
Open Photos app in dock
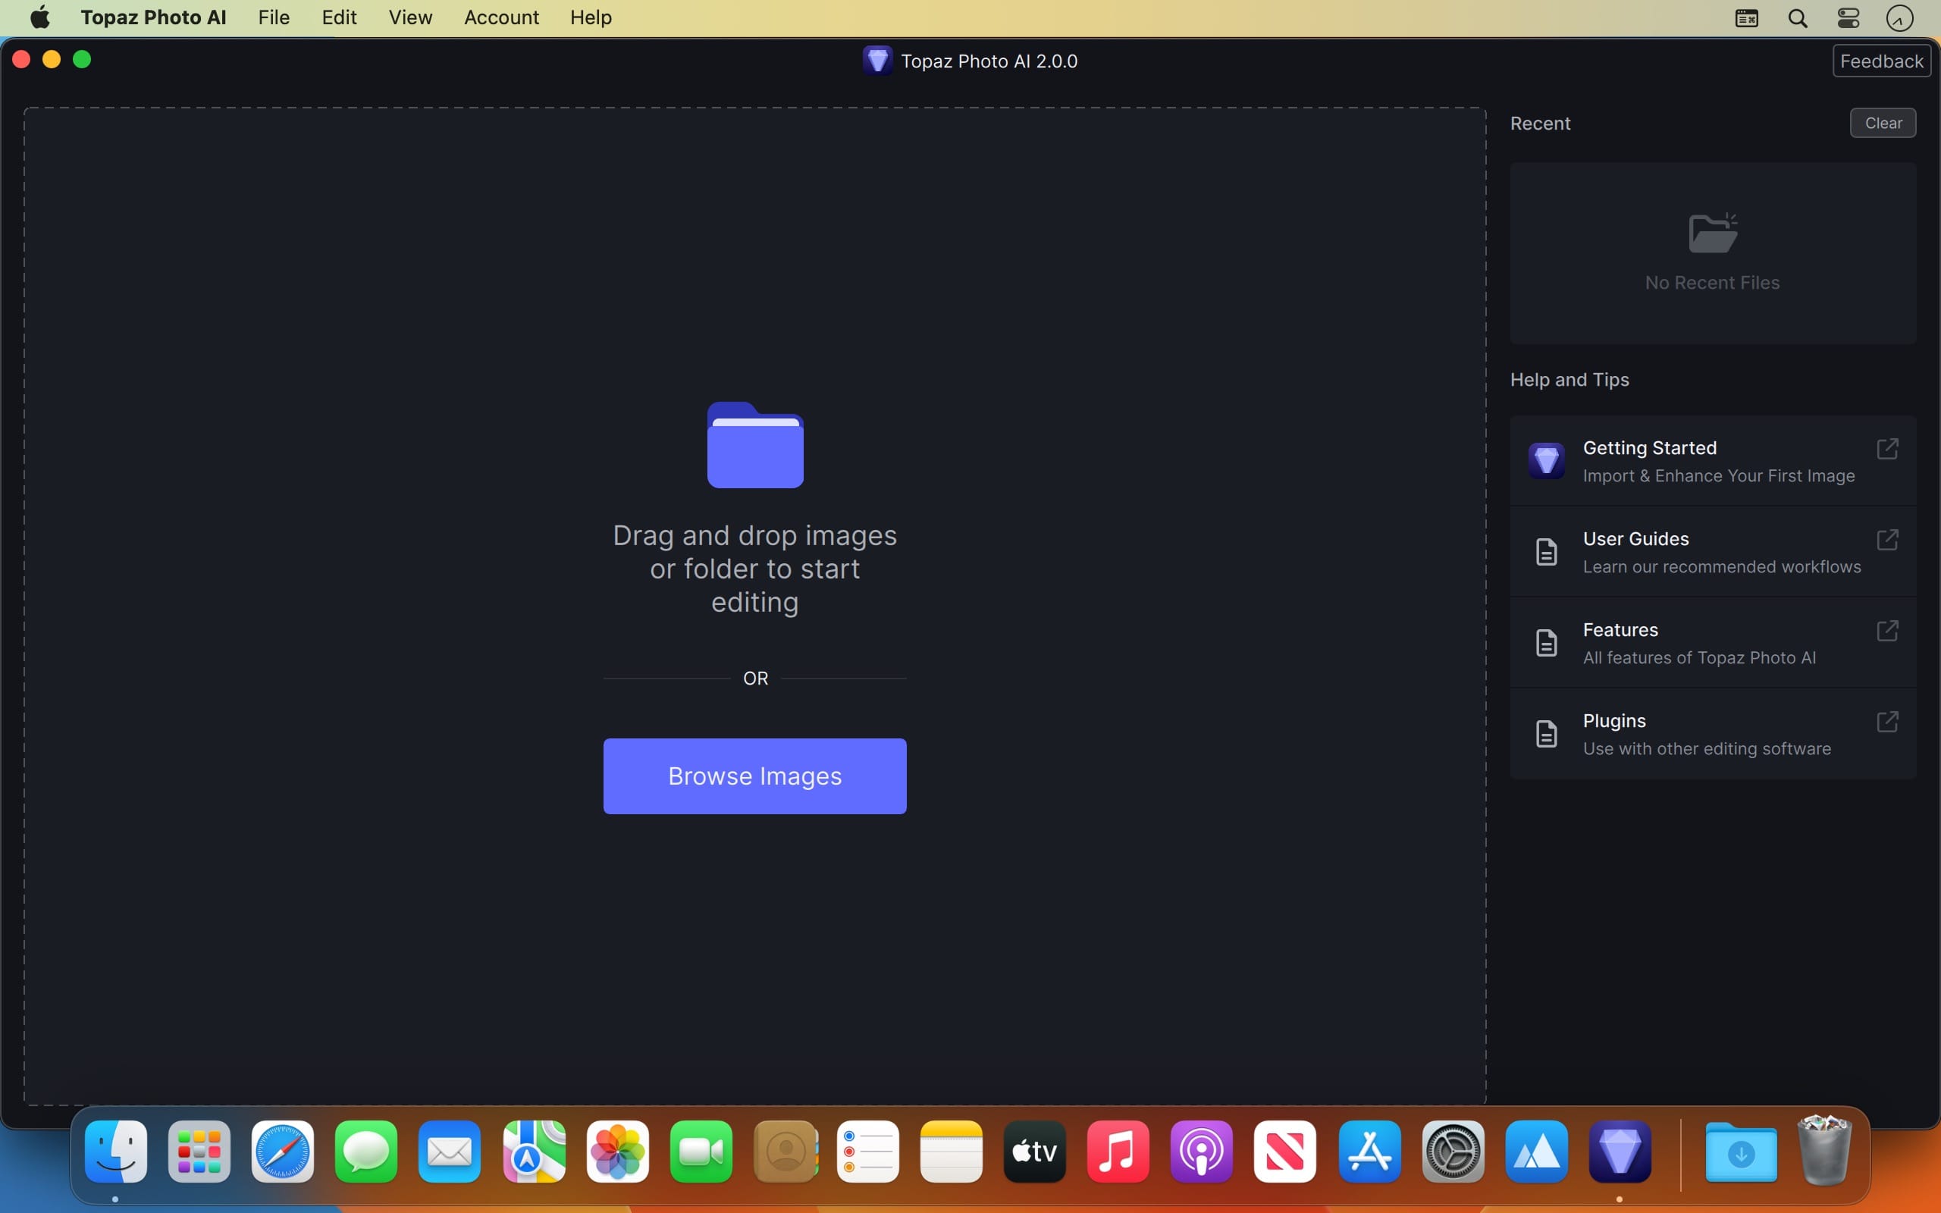click(x=616, y=1152)
